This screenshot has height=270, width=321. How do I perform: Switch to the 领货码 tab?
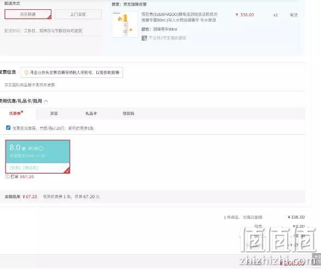tap(129, 113)
